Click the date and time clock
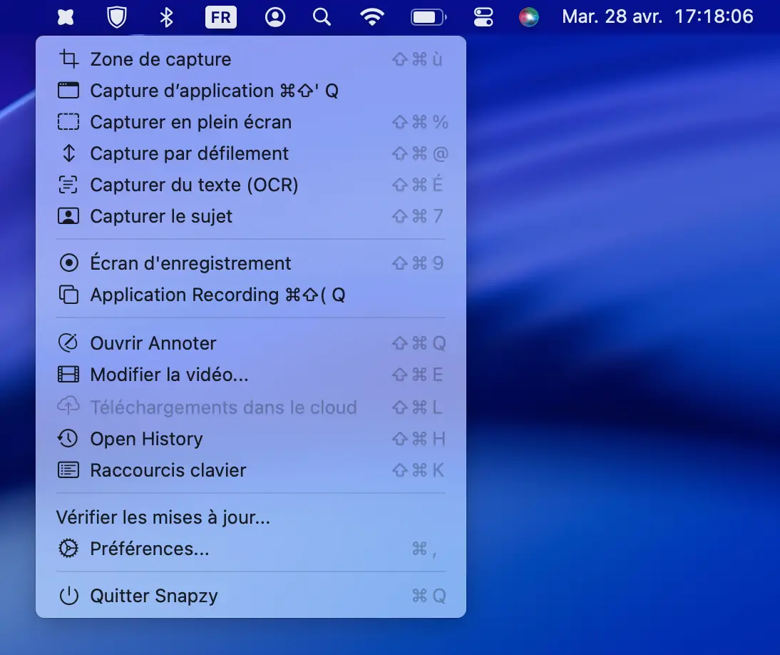The width and height of the screenshot is (780, 655). coord(657,16)
